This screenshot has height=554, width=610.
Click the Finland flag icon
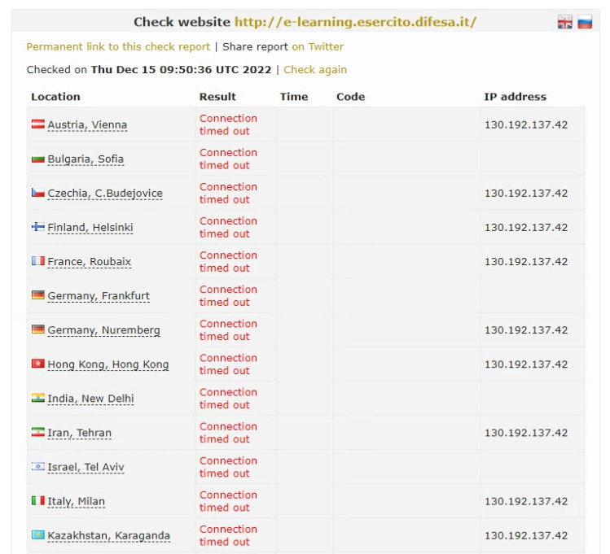tap(37, 227)
